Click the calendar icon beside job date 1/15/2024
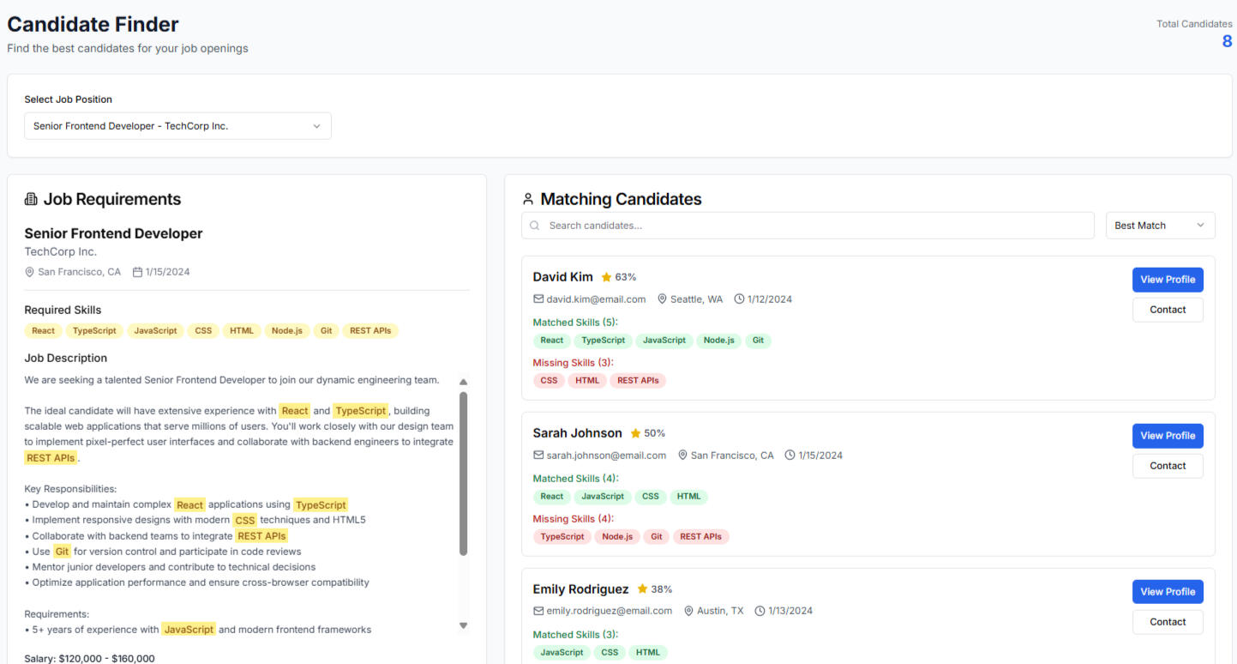The height and width of the screenshot is (664, 1237). 137,272
